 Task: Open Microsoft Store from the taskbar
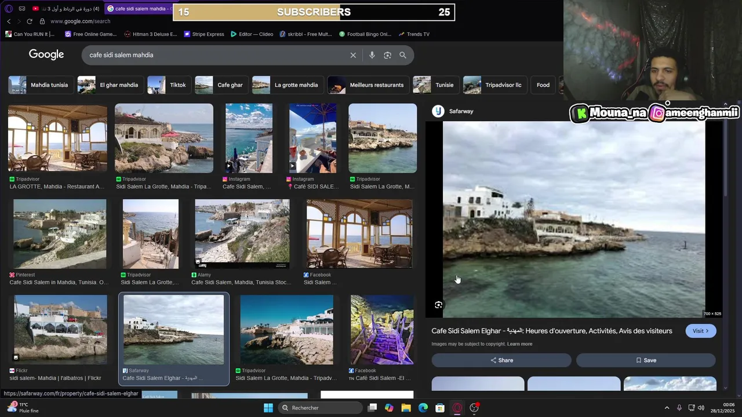tap(440, 408)
